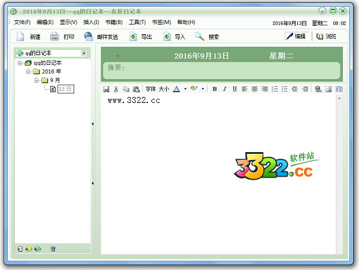Viewport: 359px width, 270px height.
Task: Click the 打印 printer icon
Action: pos(54,37)
